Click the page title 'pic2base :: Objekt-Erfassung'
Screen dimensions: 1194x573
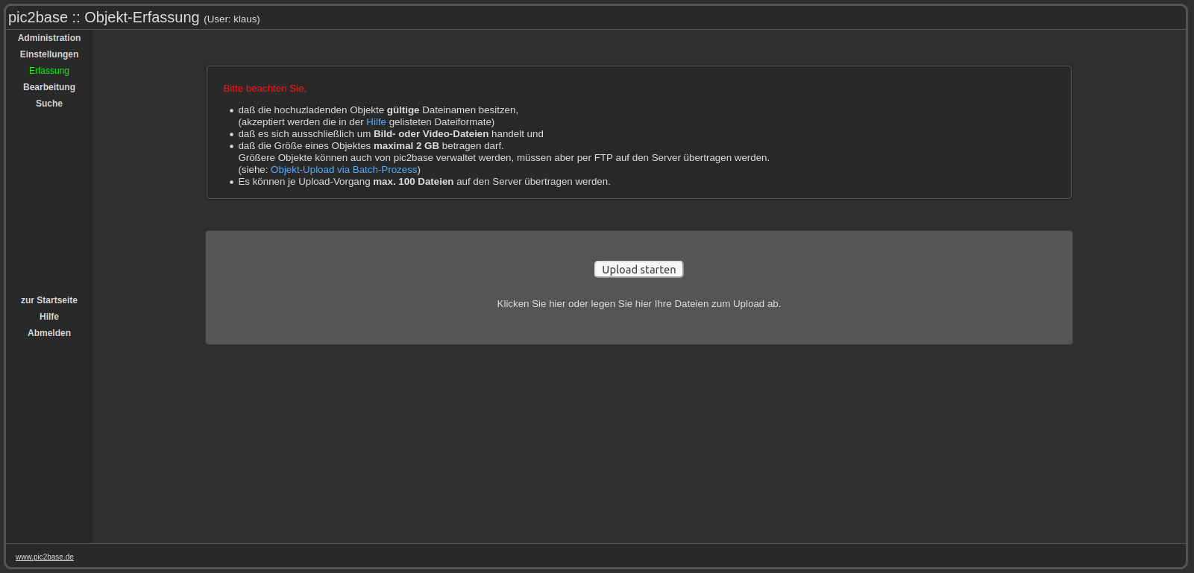(104, 17)
